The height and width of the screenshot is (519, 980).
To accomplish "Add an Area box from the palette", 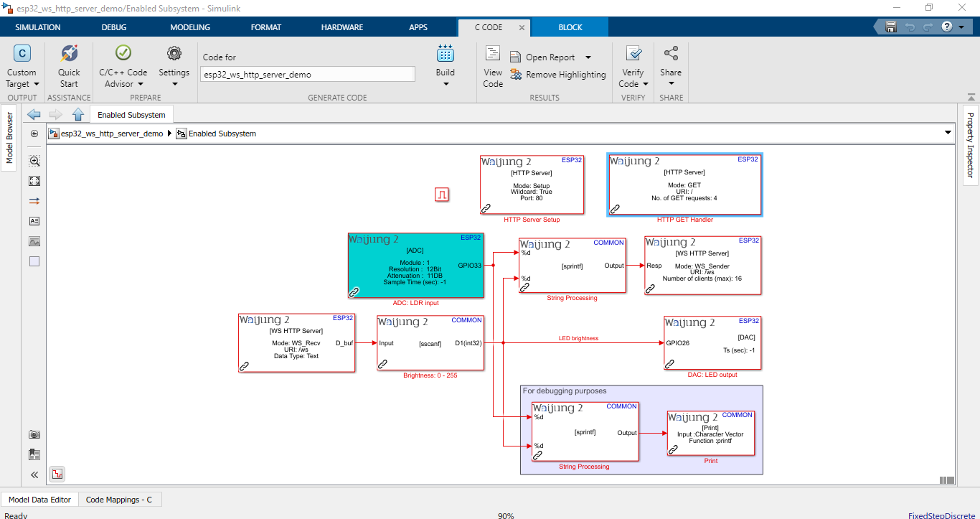I will (x=34, y=261).
